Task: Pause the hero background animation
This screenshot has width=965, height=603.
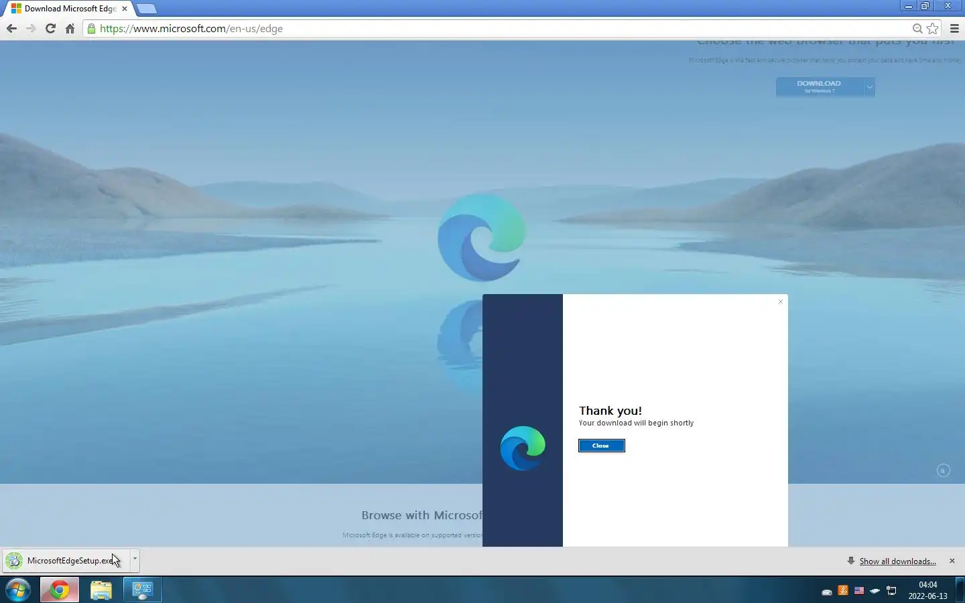Action: (943, 470)
